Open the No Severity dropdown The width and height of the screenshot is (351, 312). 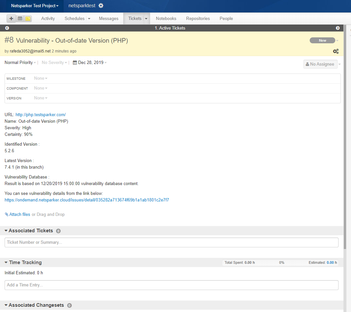coord(53,62)
